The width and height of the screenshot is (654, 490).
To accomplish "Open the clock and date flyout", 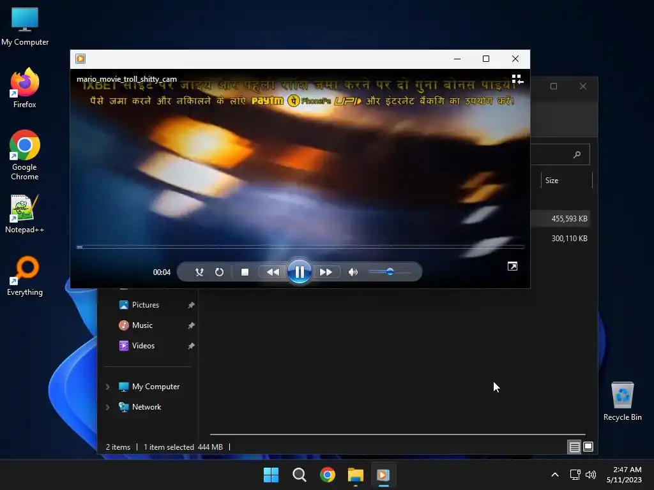I will tap(624, 475).
